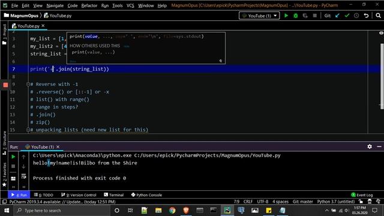Run the YouTube (1) configuration with the green play icon
384x216 pixels.
pyautogui.click(x=286, y=16)
